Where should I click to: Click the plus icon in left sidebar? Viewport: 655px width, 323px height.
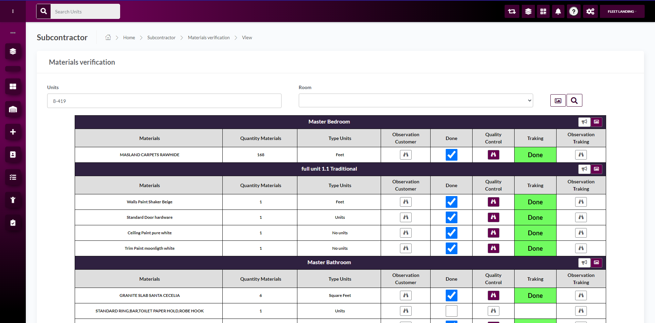click(13, 132)
